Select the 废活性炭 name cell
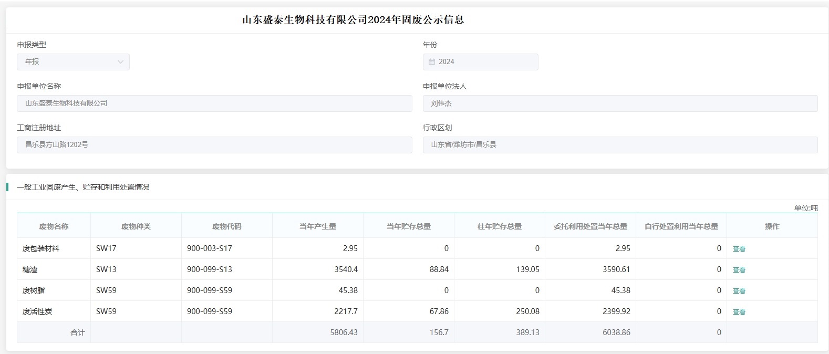The height and width of the screenshot is (354, 829). (54, 311)
